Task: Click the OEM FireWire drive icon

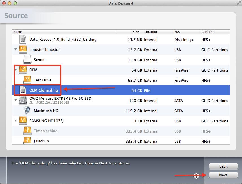Action: click(23, 70)
